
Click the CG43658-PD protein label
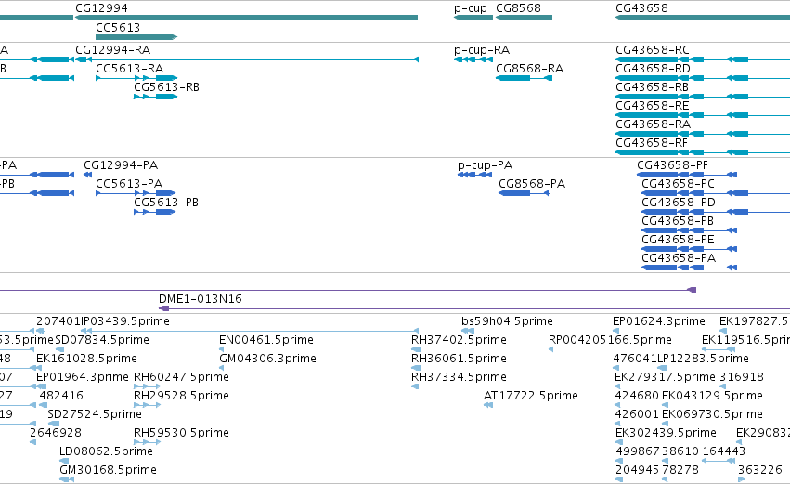tap(679, 203)
